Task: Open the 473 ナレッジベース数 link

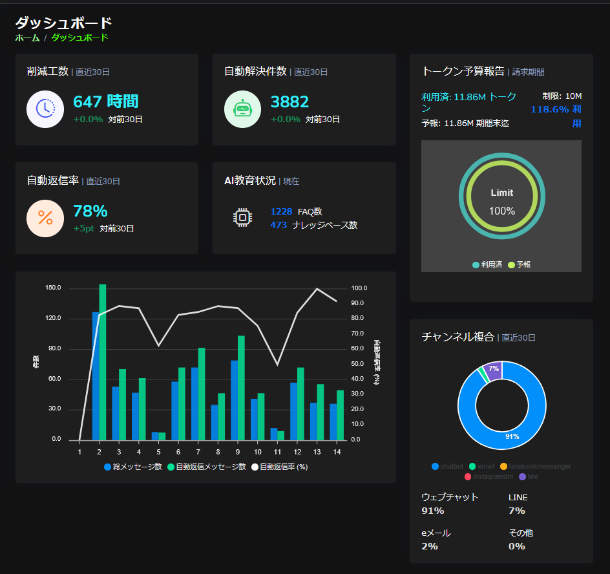Action: (x=279, y=225)
